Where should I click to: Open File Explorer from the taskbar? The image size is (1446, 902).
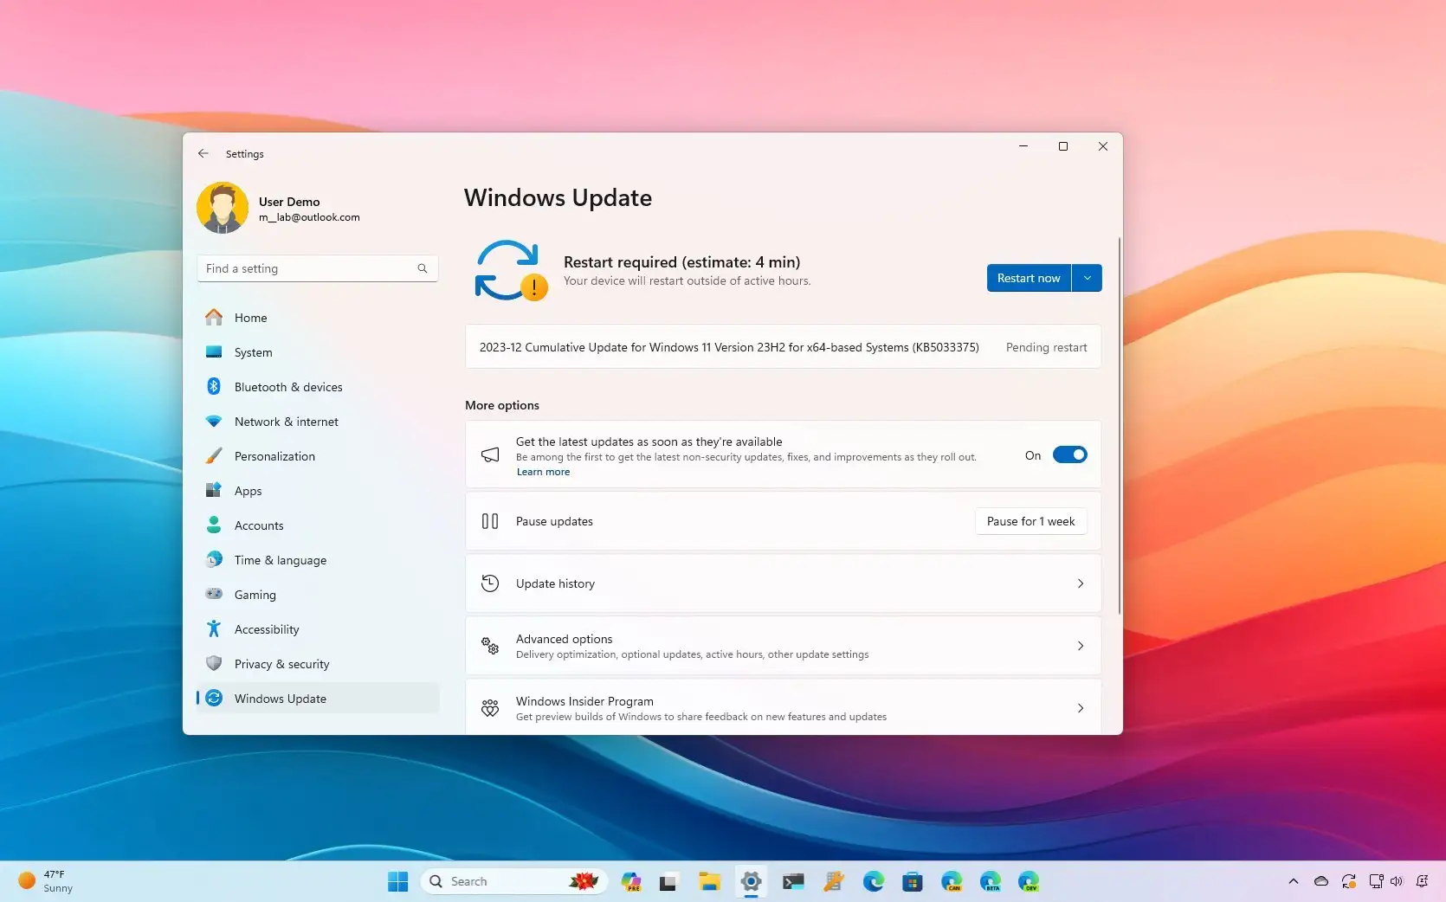point(710,881)
